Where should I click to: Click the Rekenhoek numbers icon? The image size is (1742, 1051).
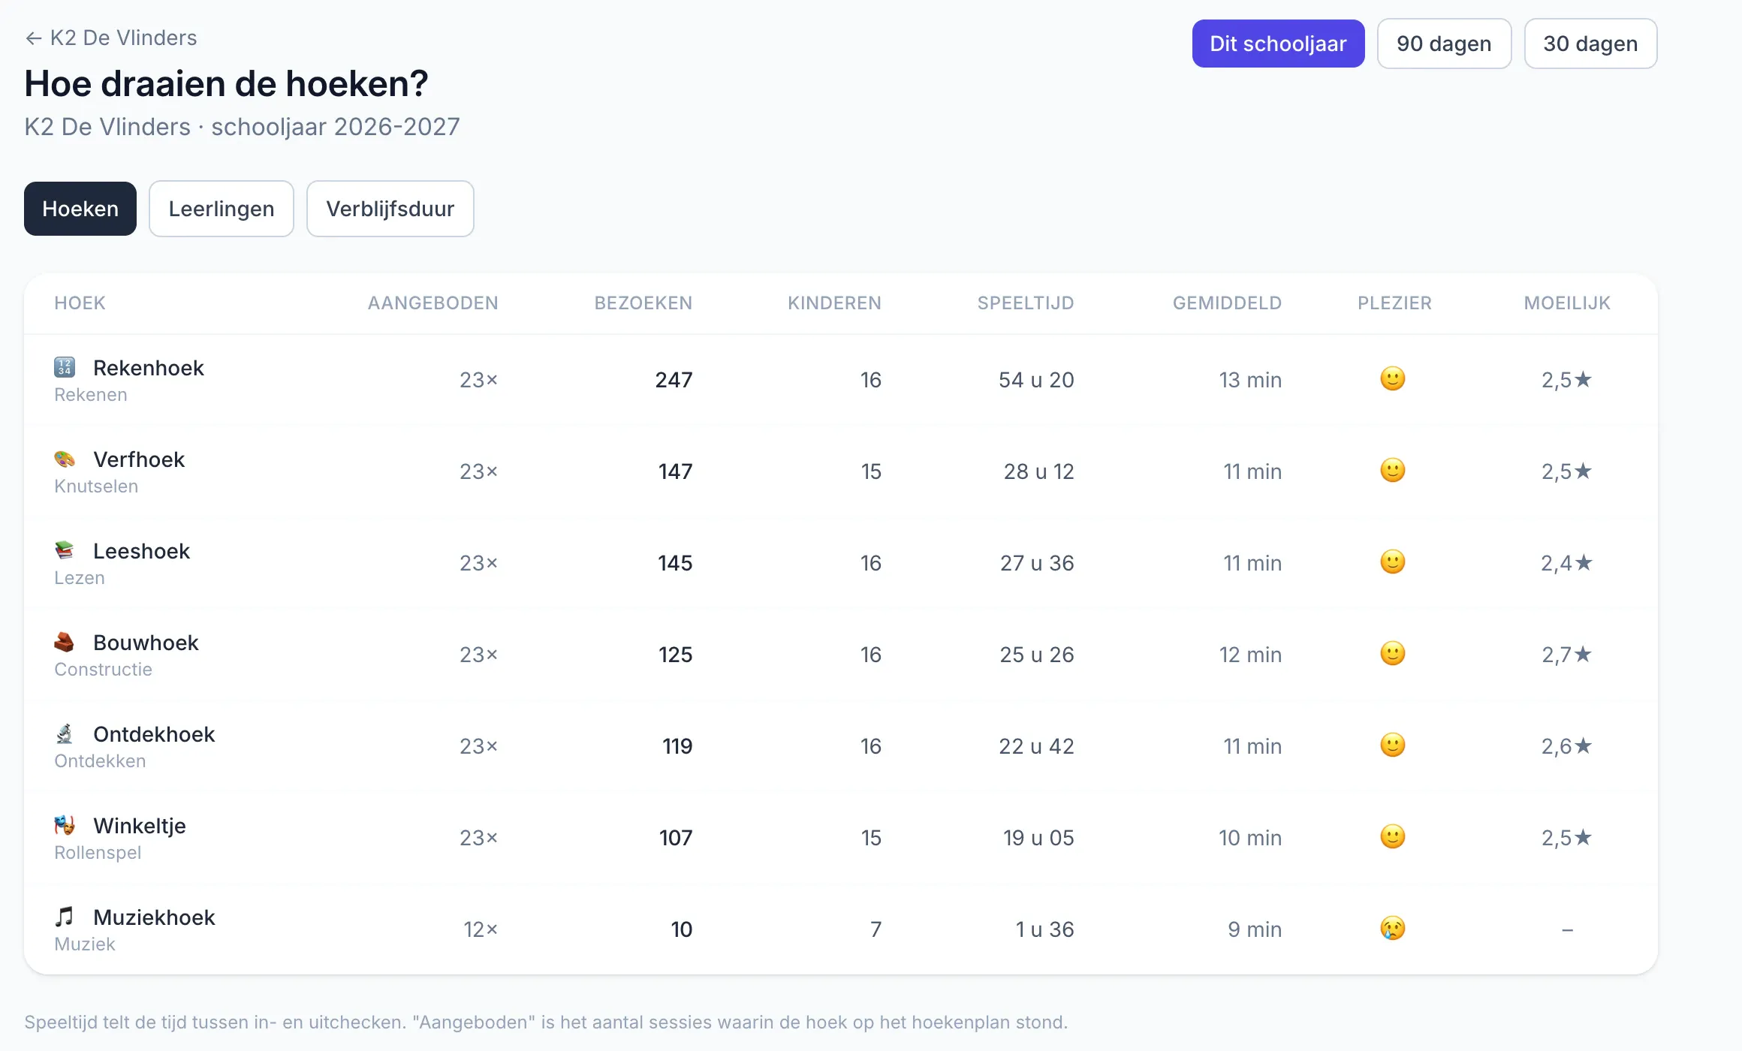tap(65, 367)
